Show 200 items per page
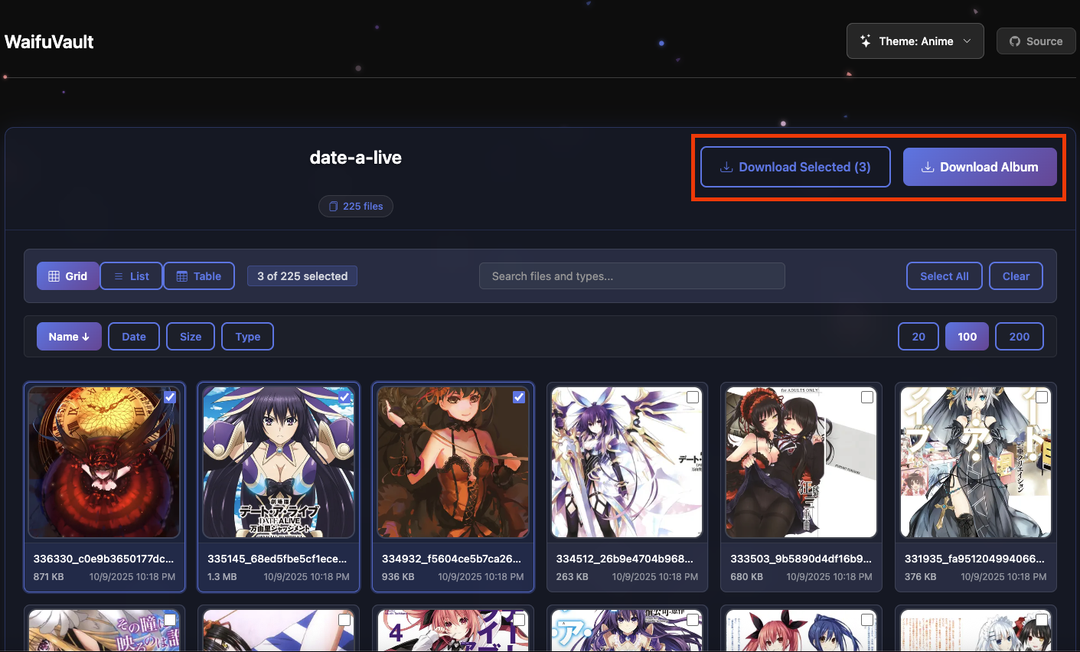The width and height of the screenshot is (1080, 652). (1020, 337)
